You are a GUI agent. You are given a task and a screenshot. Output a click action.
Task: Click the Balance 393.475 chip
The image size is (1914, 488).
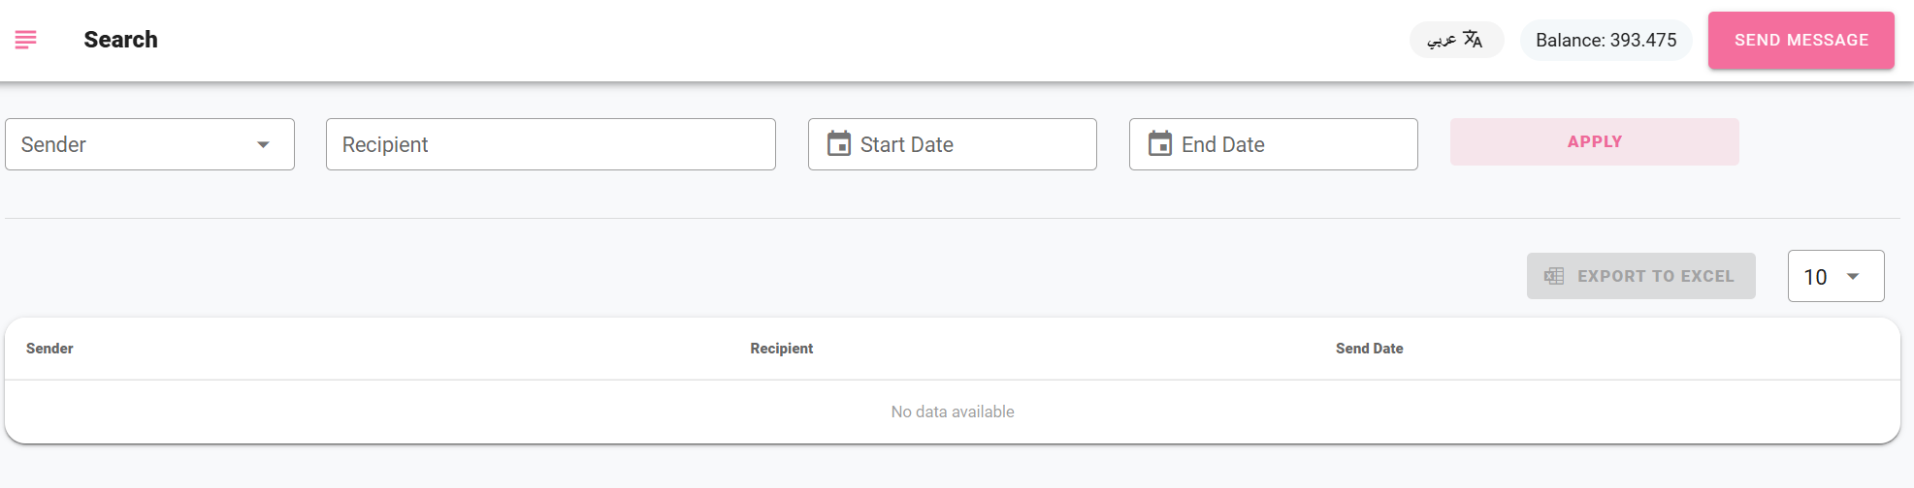click(1606, 40)
